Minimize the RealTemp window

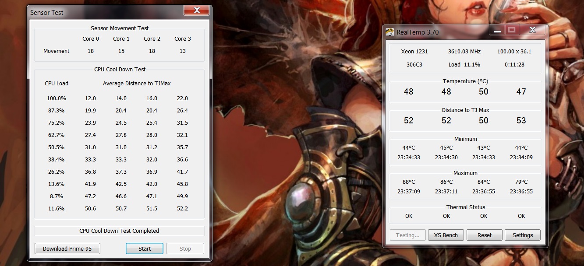[496, 30]
